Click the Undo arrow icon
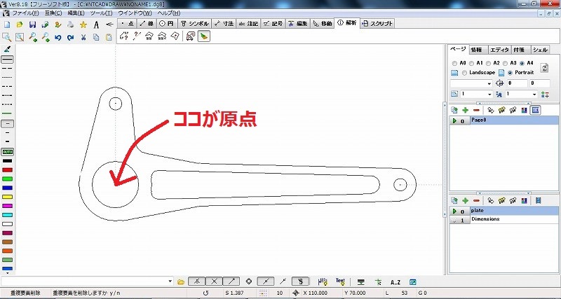561x299 pixels. (58, 37)
